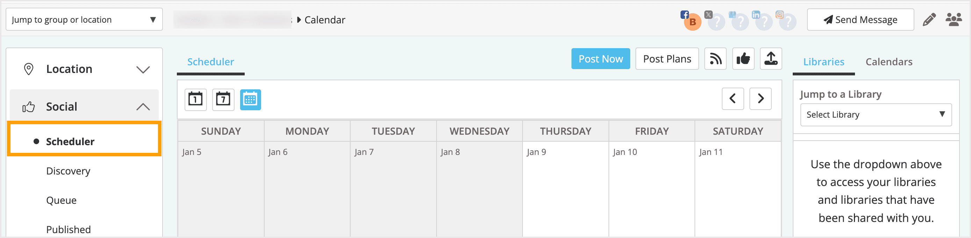Switch to the Calendars tab
Image resolution: width=971 pixels, height=238 pixels.
(889, 61)
